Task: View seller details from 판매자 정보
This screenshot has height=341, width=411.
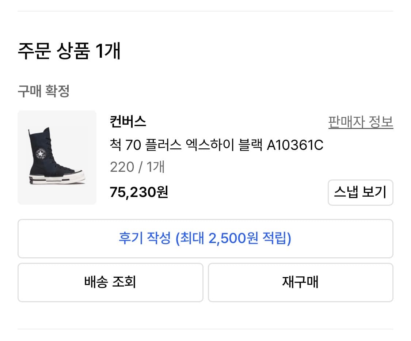Action: click(360, 123)
